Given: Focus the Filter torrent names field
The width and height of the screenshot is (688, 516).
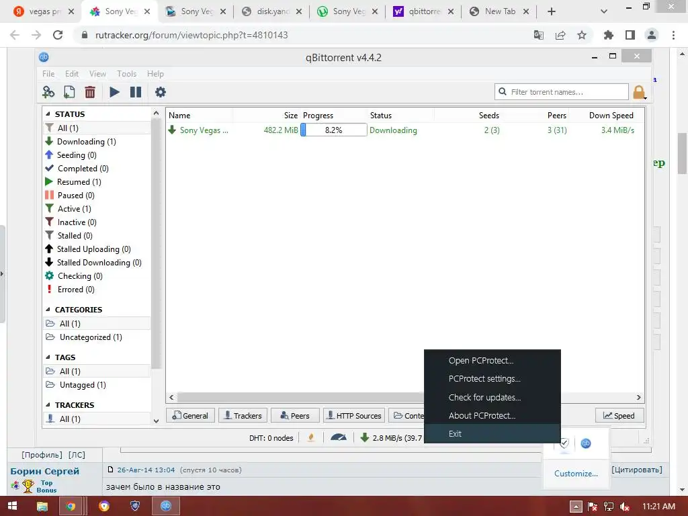Looking at the screenshot, I should click(562, 92).
